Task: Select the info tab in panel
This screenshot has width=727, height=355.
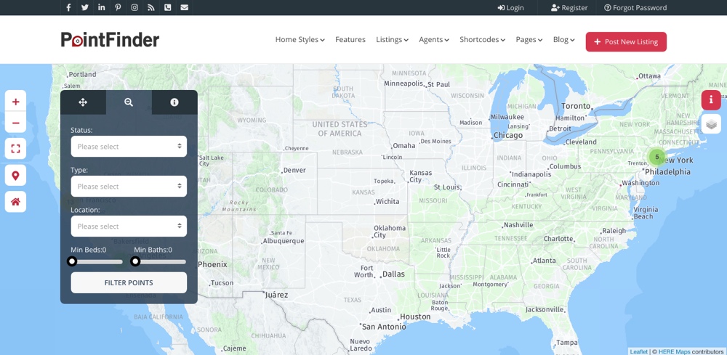Action: click(174, 102)
